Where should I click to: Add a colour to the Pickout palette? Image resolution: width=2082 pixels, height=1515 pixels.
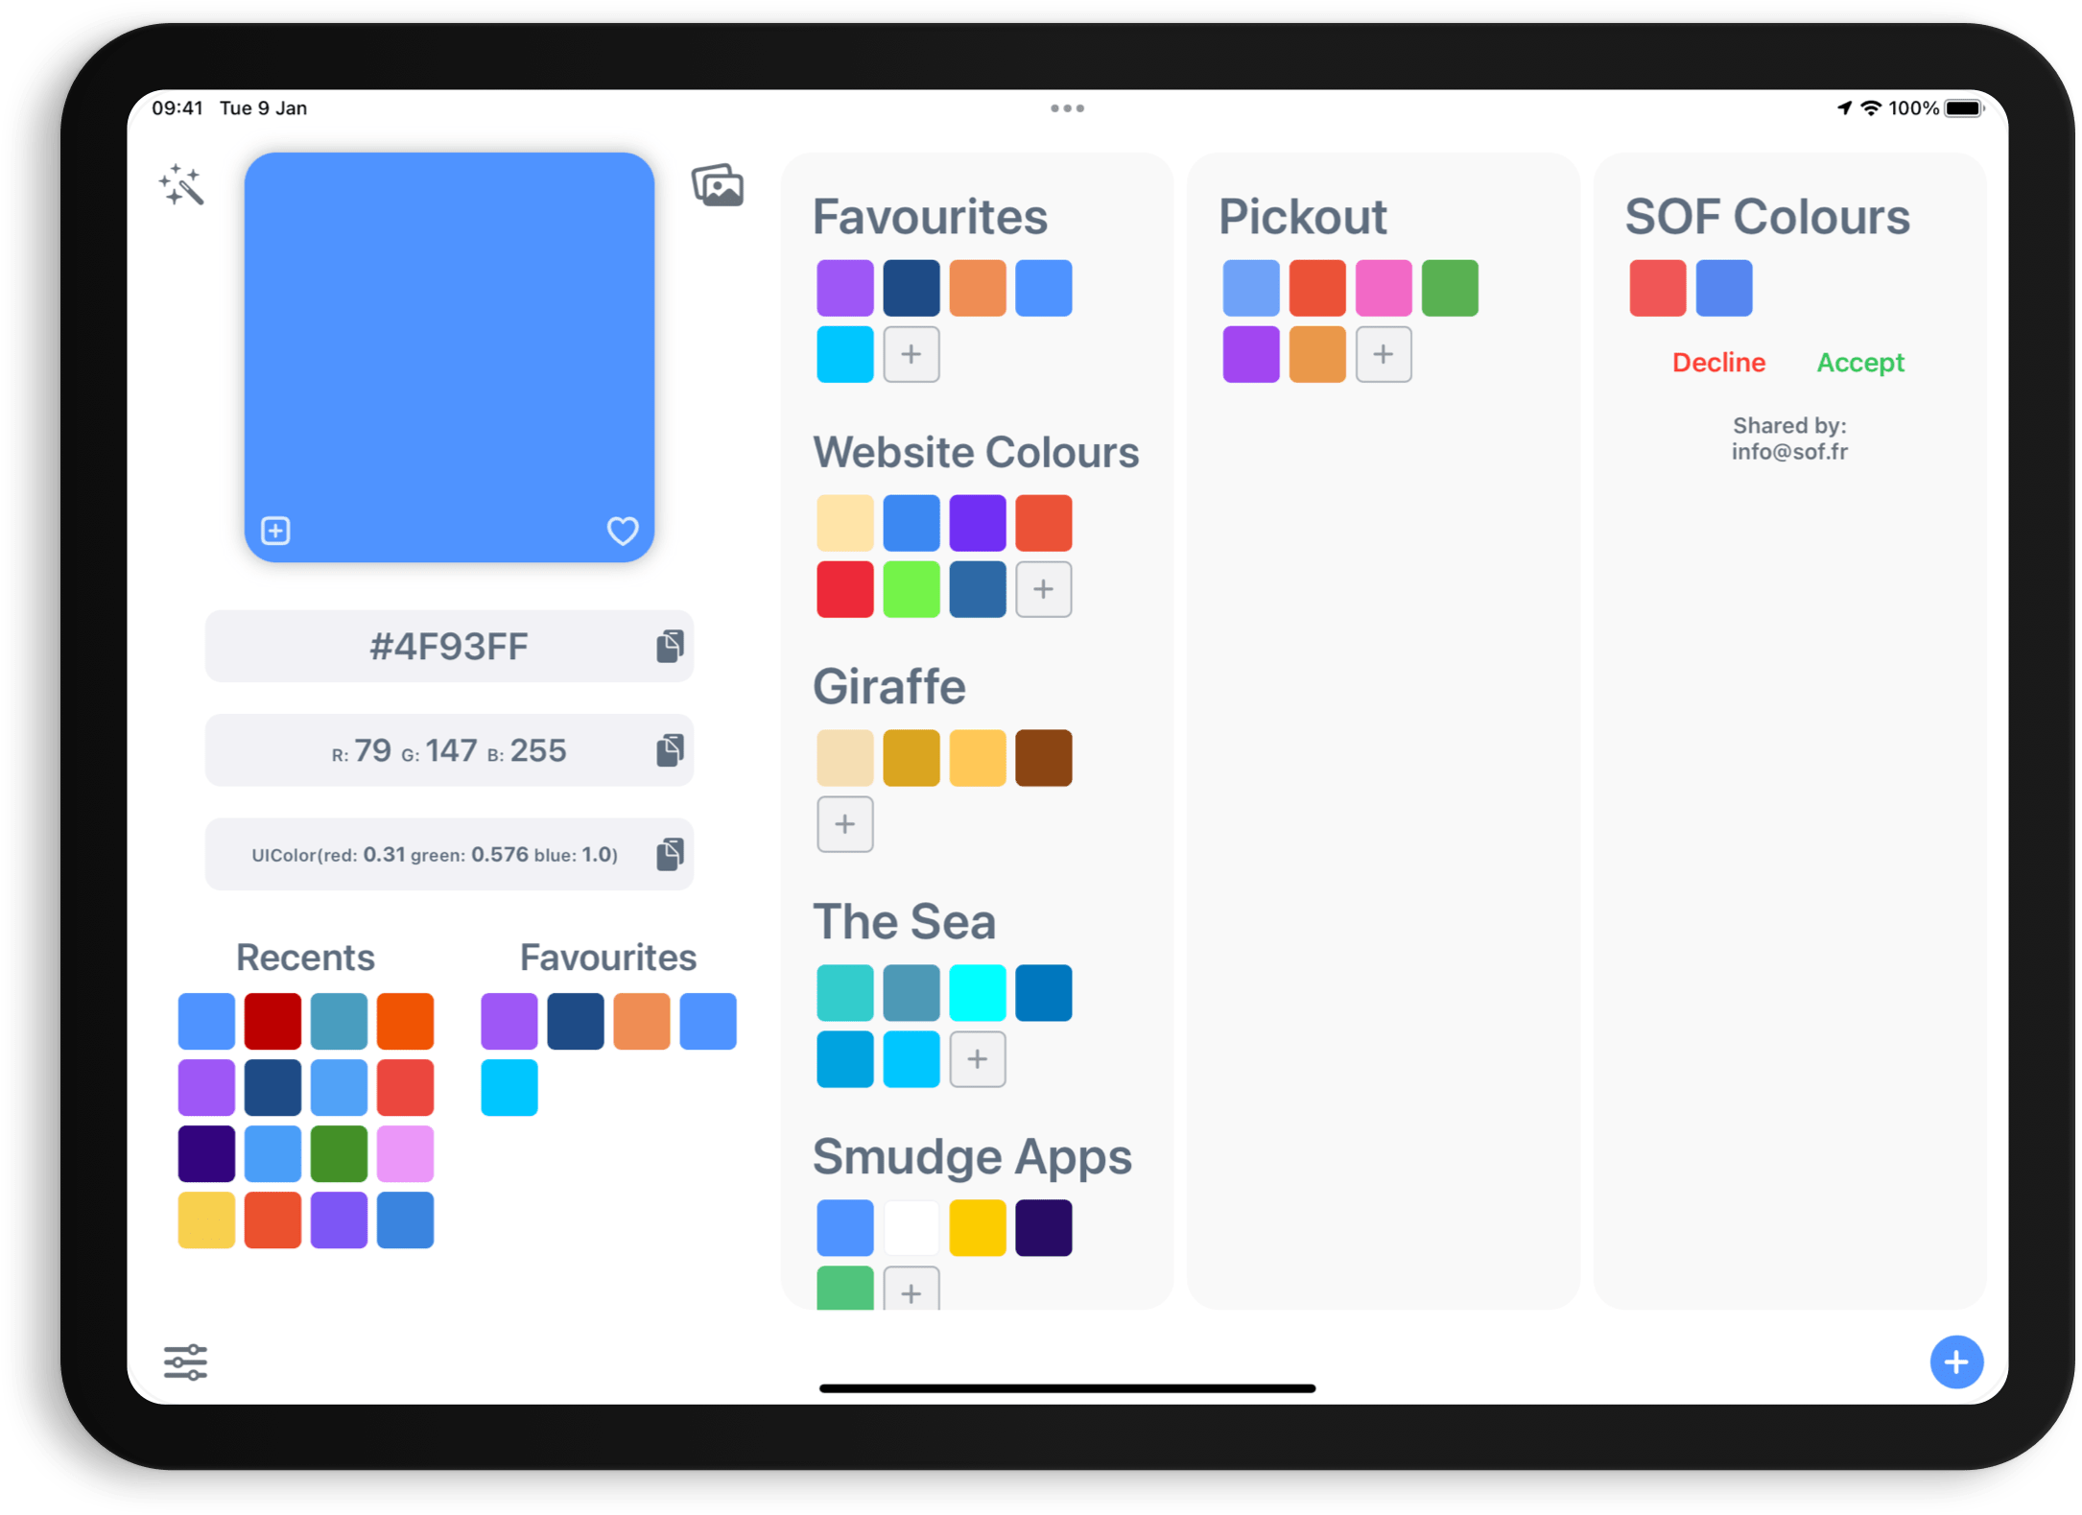click(x=1383, y=354)
